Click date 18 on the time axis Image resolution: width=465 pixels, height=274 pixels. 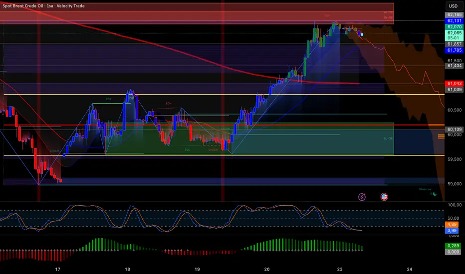point(127,269)
